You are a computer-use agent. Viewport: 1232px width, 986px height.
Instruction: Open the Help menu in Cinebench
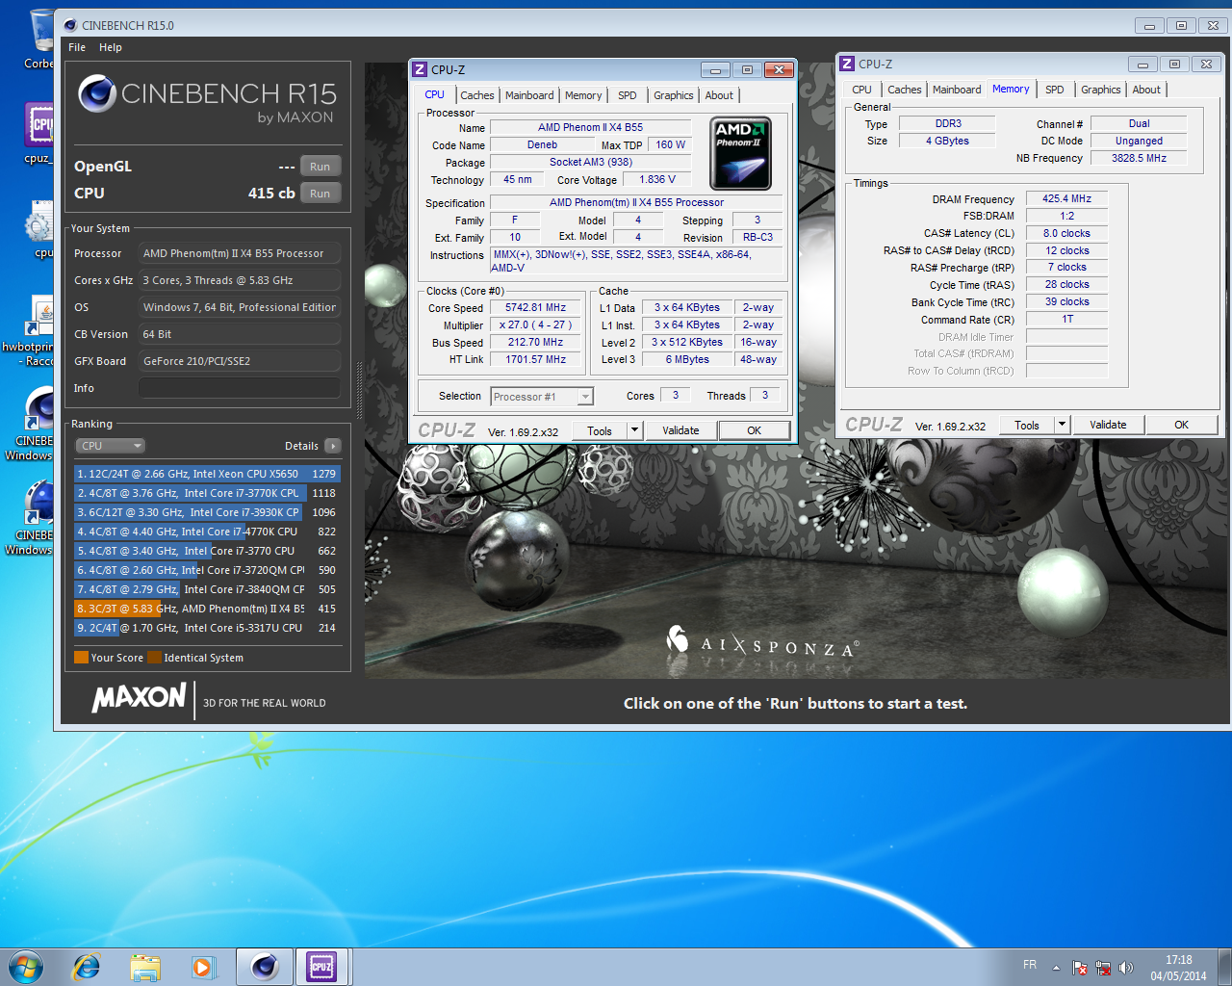[x=111, y=47]
